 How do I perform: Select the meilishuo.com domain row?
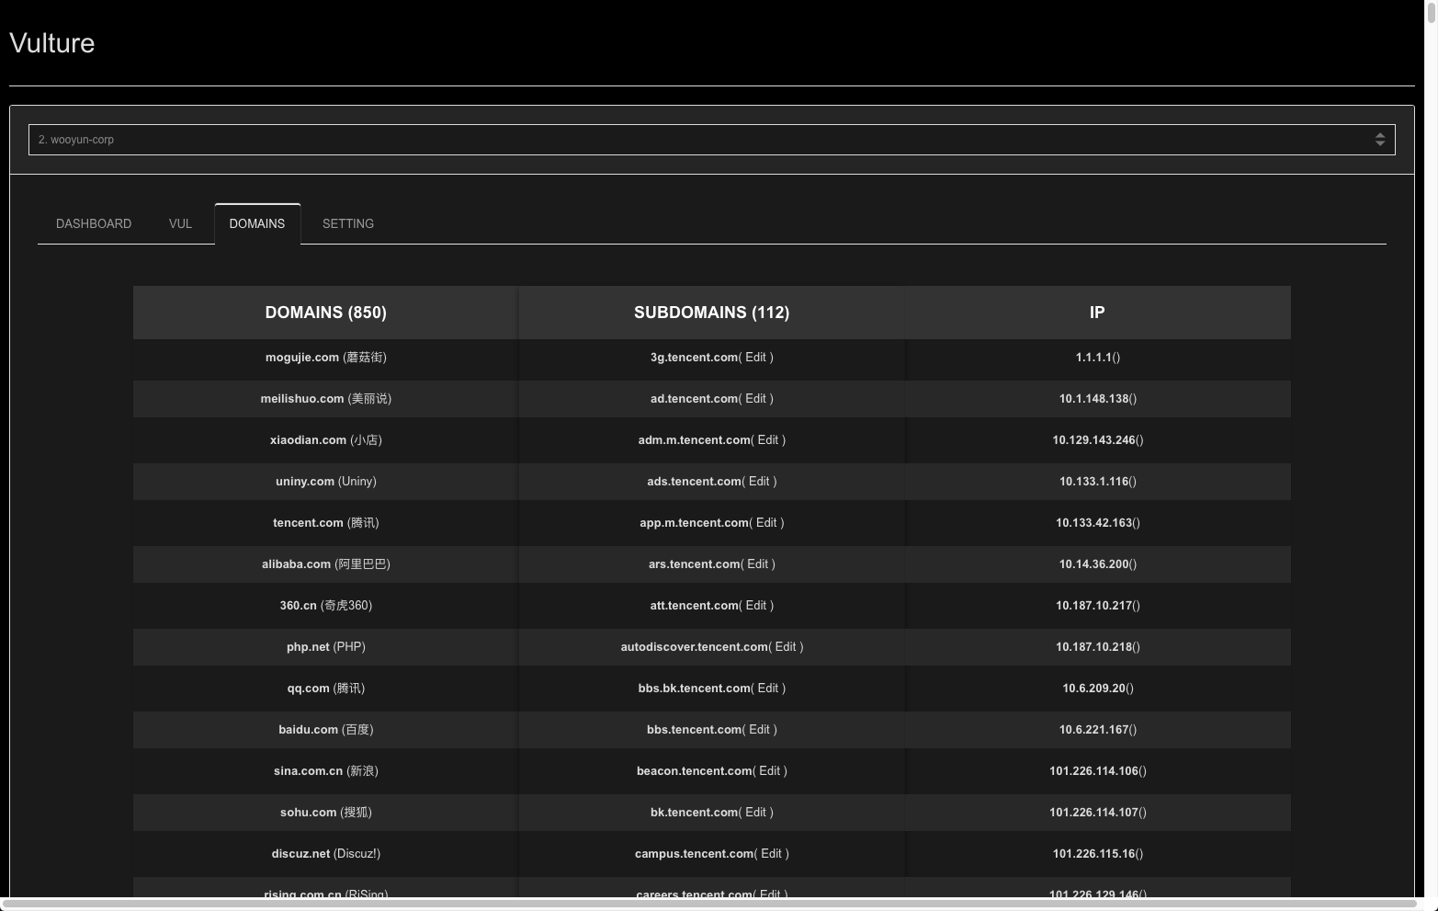[325, 399]
